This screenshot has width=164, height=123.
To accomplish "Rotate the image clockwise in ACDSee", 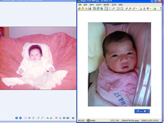I will click(x=122, y=8).
